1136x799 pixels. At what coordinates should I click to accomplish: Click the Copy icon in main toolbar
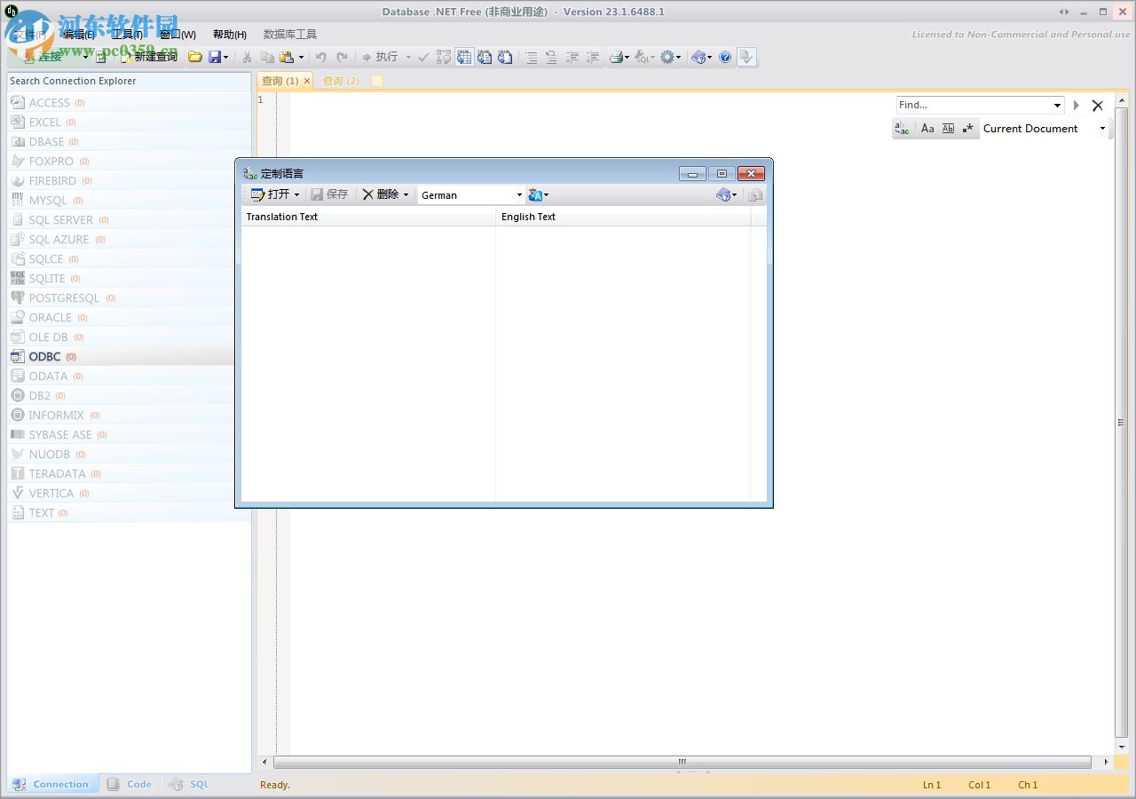tap(266, 57)
